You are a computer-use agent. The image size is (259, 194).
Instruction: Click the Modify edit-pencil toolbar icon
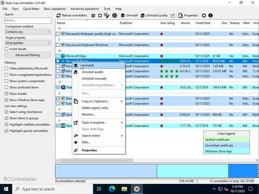pos(172,15)
